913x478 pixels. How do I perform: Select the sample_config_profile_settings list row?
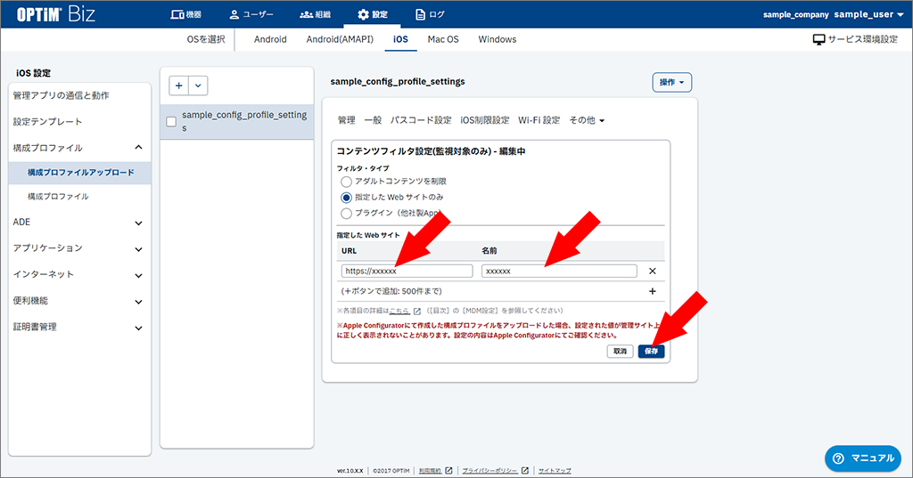pyautogui.click(x=237, y=122)
